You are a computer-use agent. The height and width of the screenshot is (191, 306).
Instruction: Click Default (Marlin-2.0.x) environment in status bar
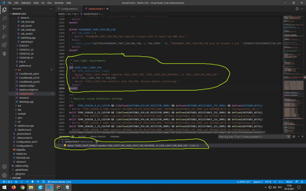(x=59, y=182)
